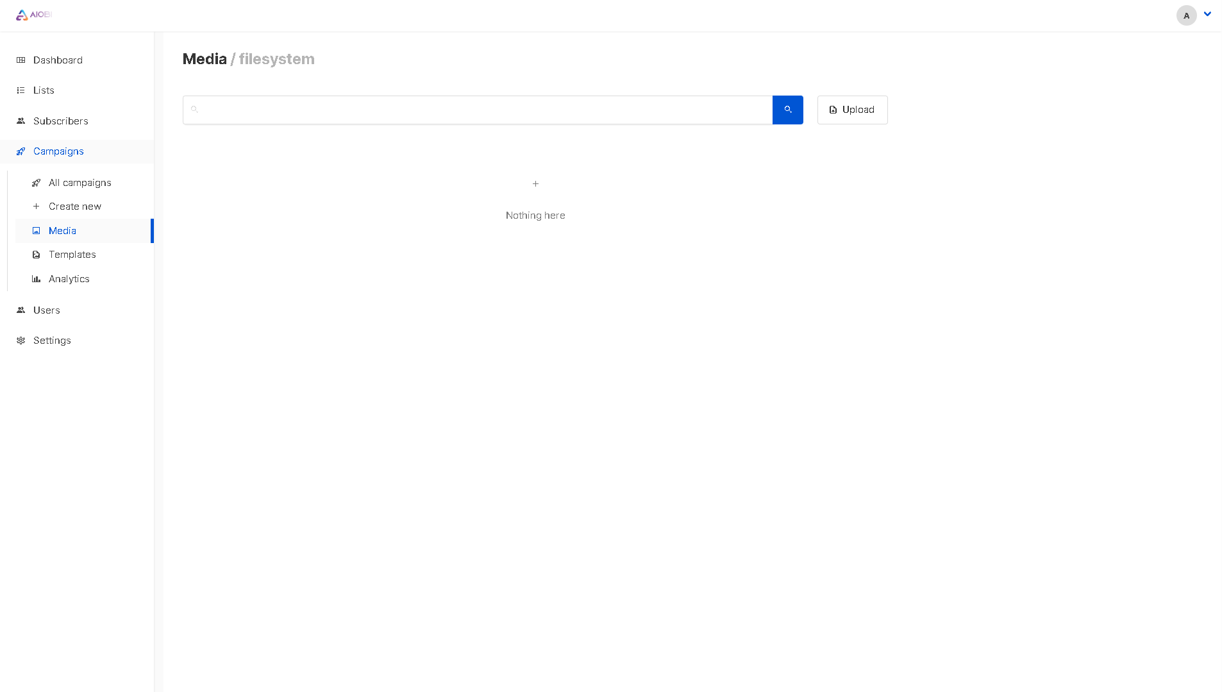This screenshot has width=1222, height=692.
Task: Click the Subscribers people icon
Action: 21,121
